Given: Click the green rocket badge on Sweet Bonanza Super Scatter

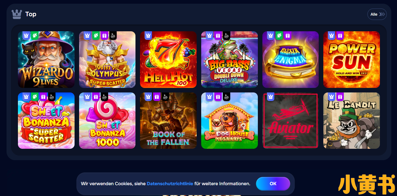Looking at the screenshot, I should click(35, 96).
